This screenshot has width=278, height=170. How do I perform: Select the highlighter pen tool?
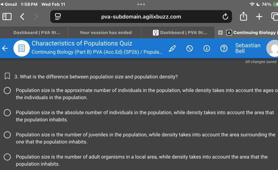point(172,48)
